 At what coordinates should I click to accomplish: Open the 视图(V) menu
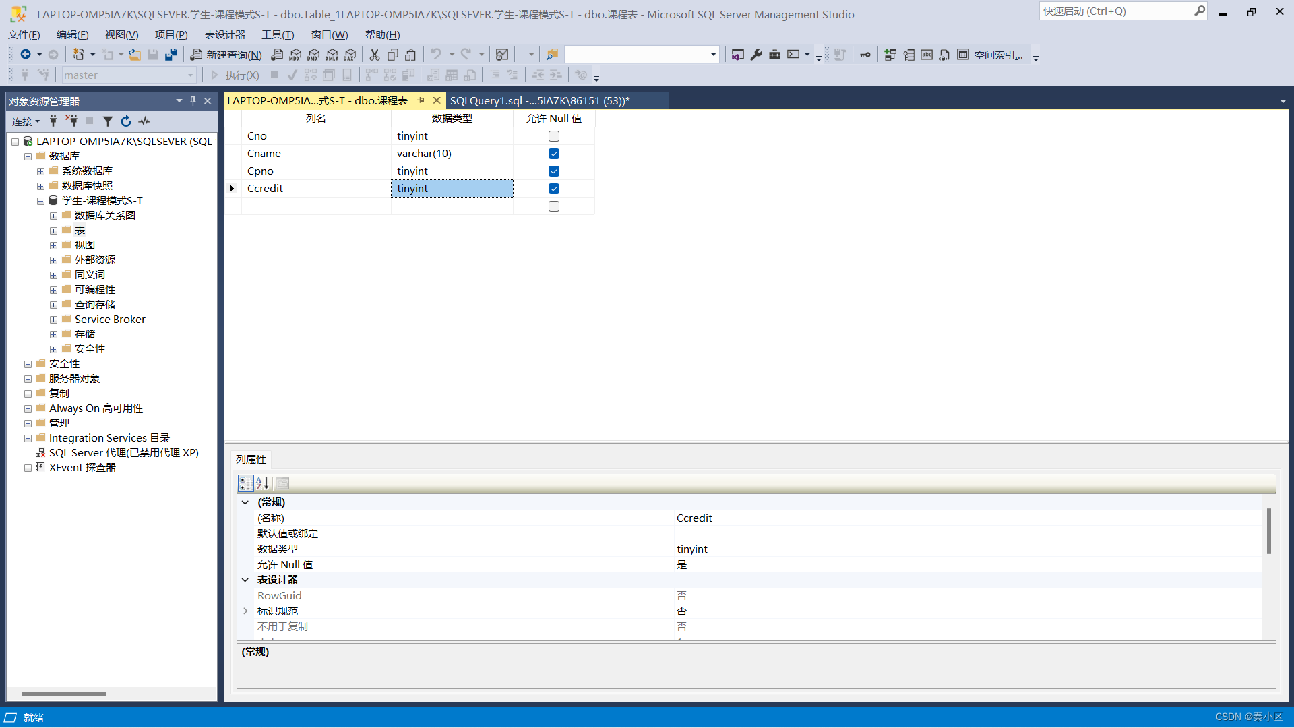coord(121,35)
